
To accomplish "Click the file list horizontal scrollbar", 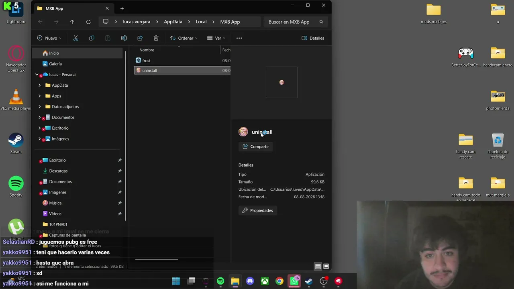I will pyautogui.click(x=157, y=259).
